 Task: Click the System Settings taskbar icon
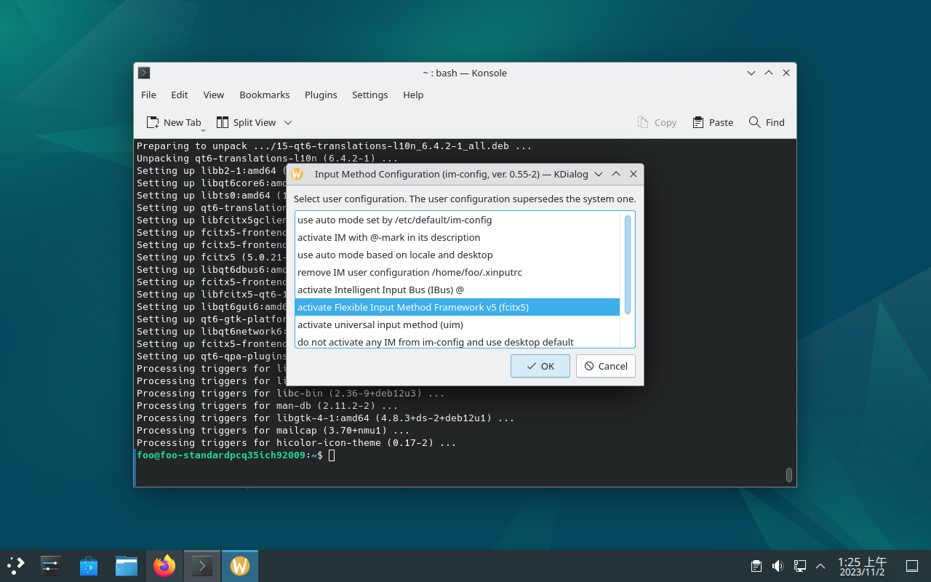pyautogui.click(x=51, y=565)
